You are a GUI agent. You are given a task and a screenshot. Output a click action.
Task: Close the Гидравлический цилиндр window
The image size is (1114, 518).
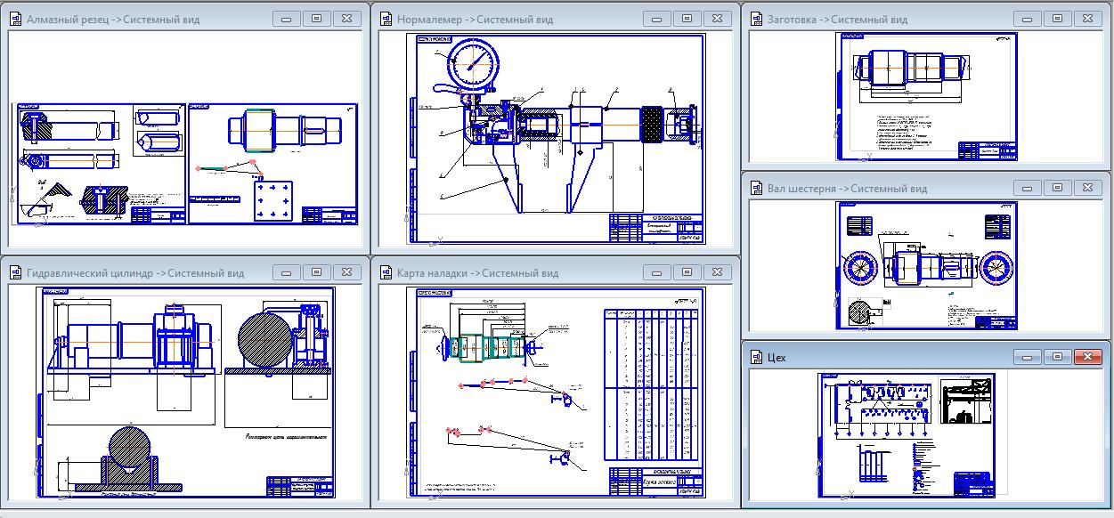tap(347, 272)
